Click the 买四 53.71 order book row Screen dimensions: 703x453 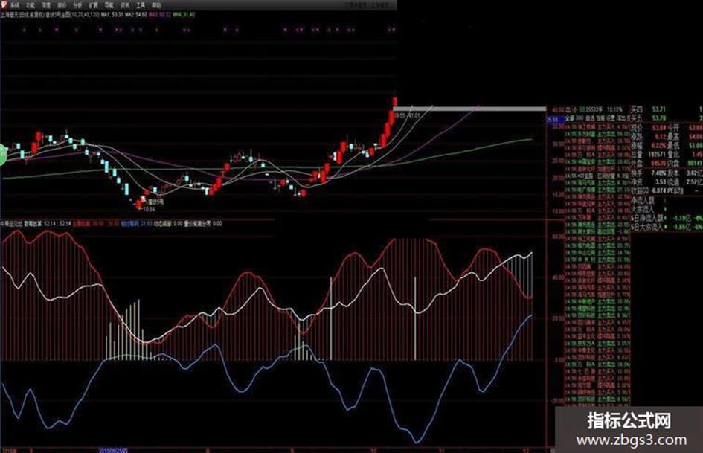pos(667,109)
